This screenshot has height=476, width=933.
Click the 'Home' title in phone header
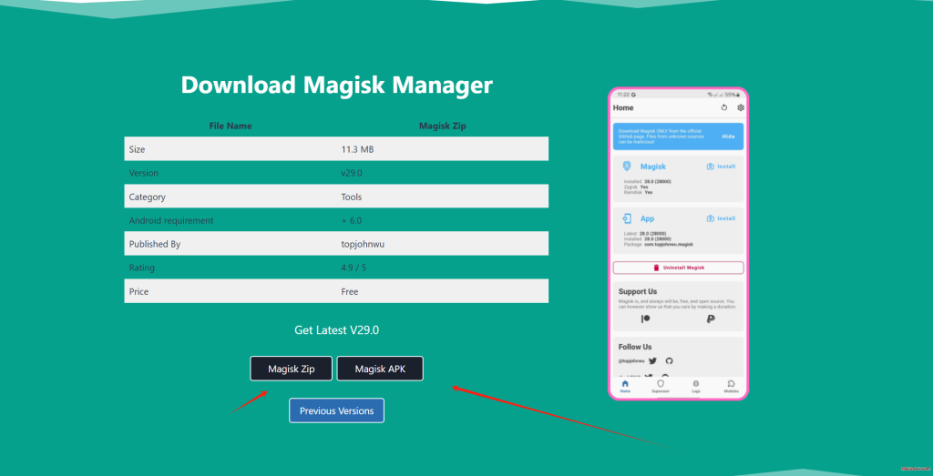click(x=623, y=107)
